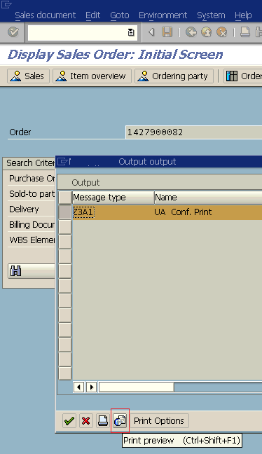The width and height of the screenshot is (262, 454).
Task: Click the green checkmark Continue icon
Action: 69,420
